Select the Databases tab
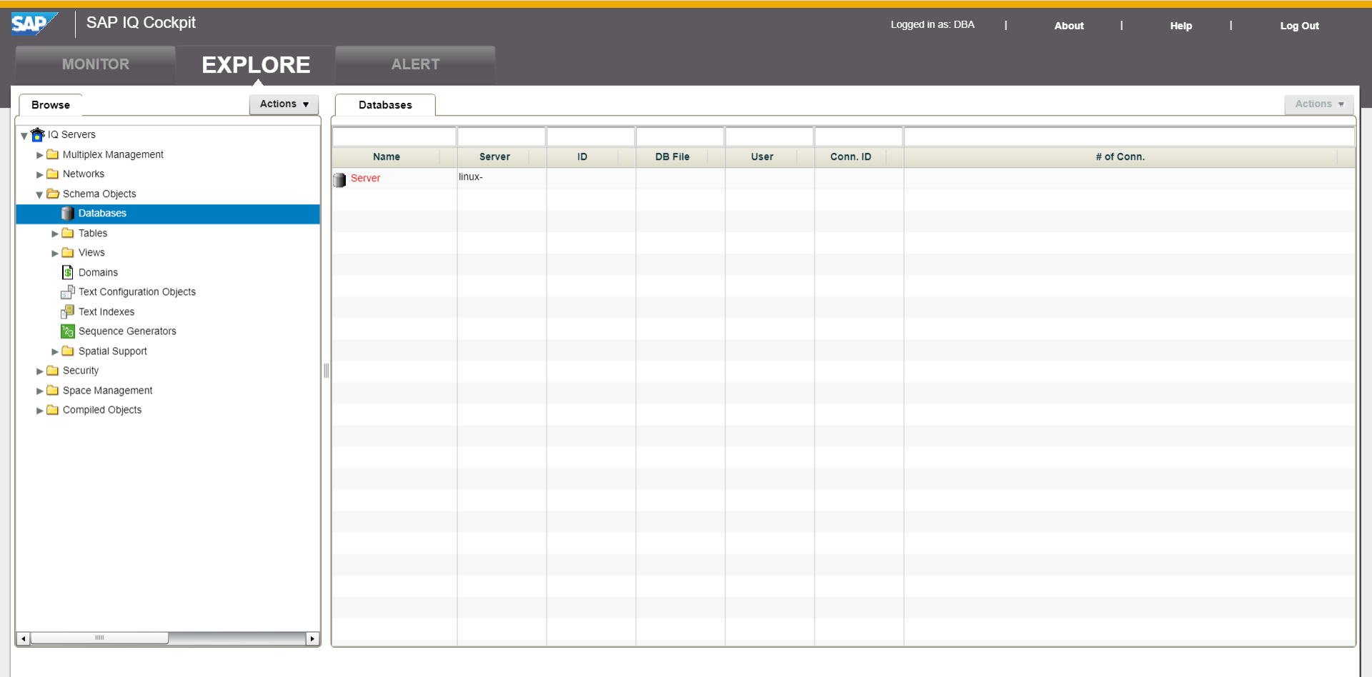 pos(385,105)
